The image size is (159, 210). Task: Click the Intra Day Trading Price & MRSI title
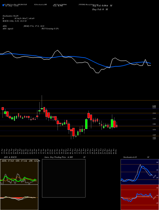(x=65, y=157)
